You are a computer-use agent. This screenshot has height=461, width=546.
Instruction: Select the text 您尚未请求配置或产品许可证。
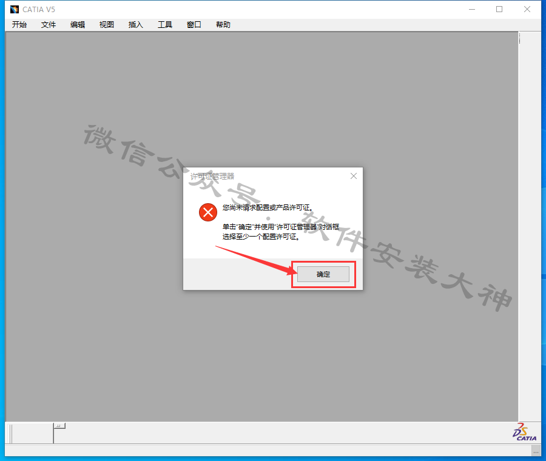point(268,207)
